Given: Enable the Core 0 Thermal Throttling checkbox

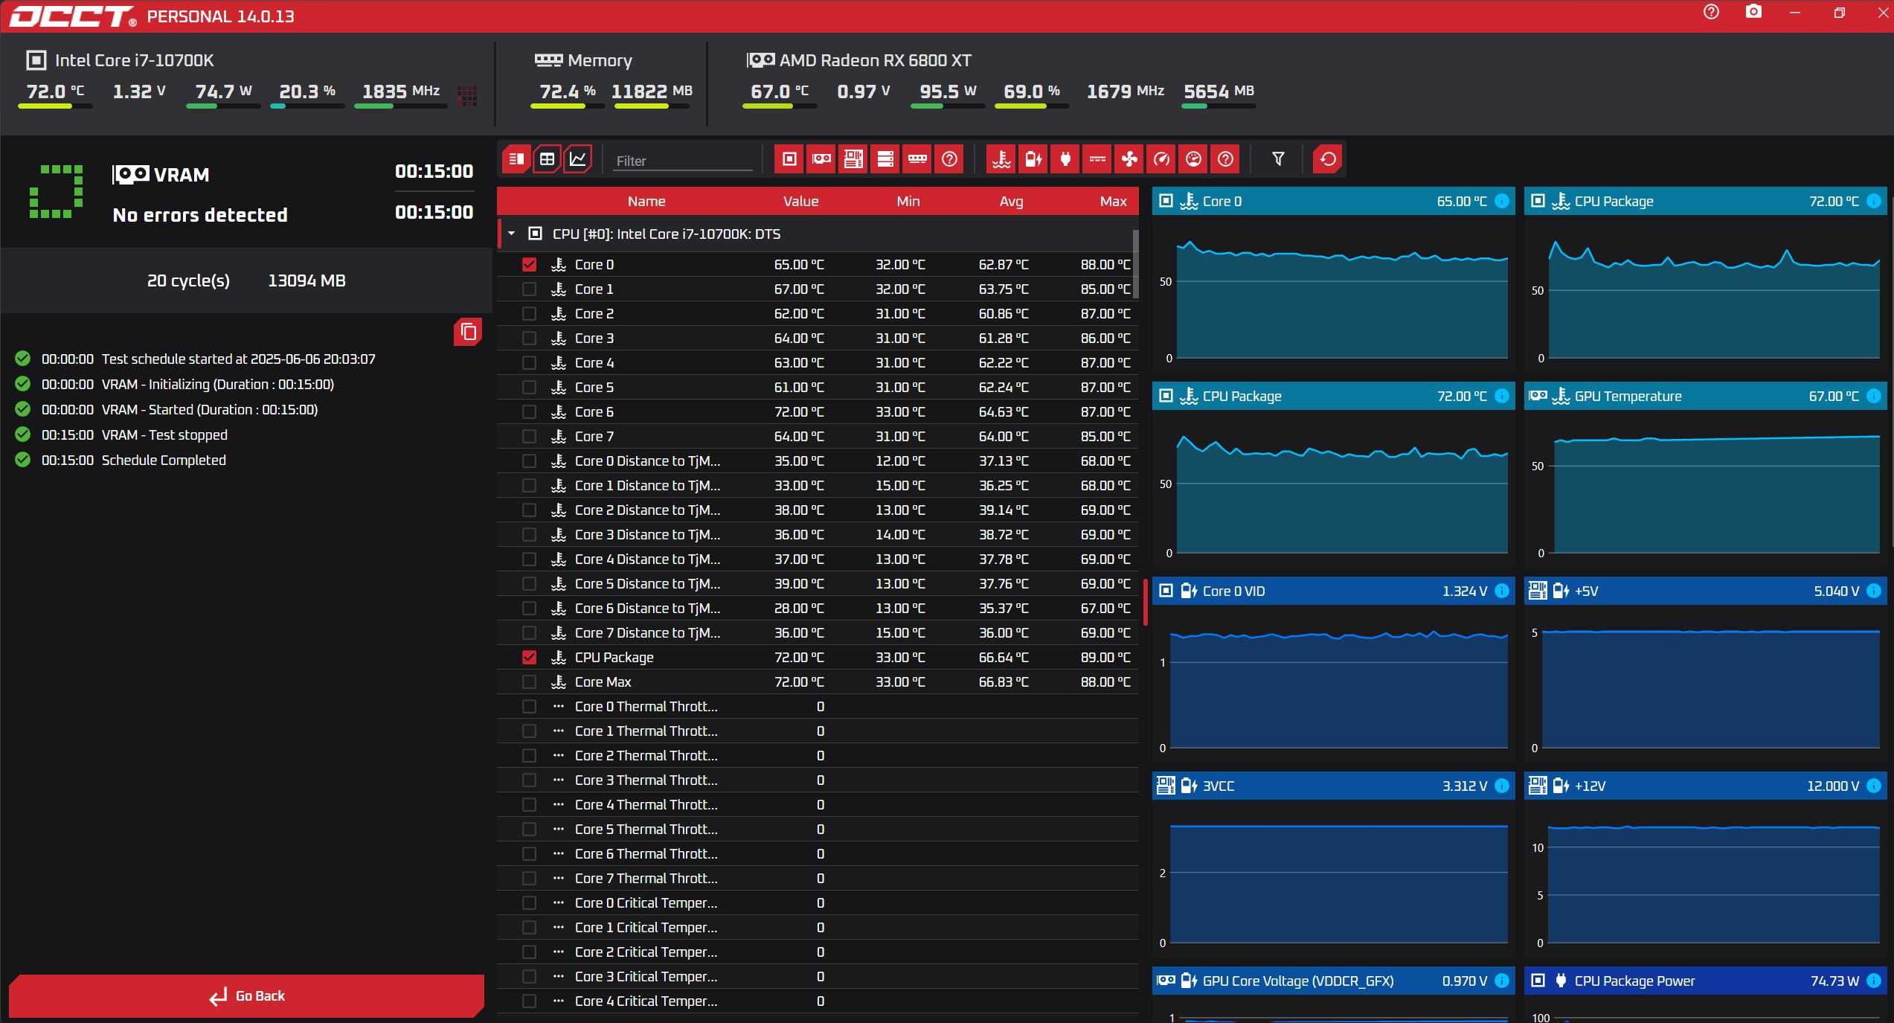Looking at the screenshot, I should [529, 706].
